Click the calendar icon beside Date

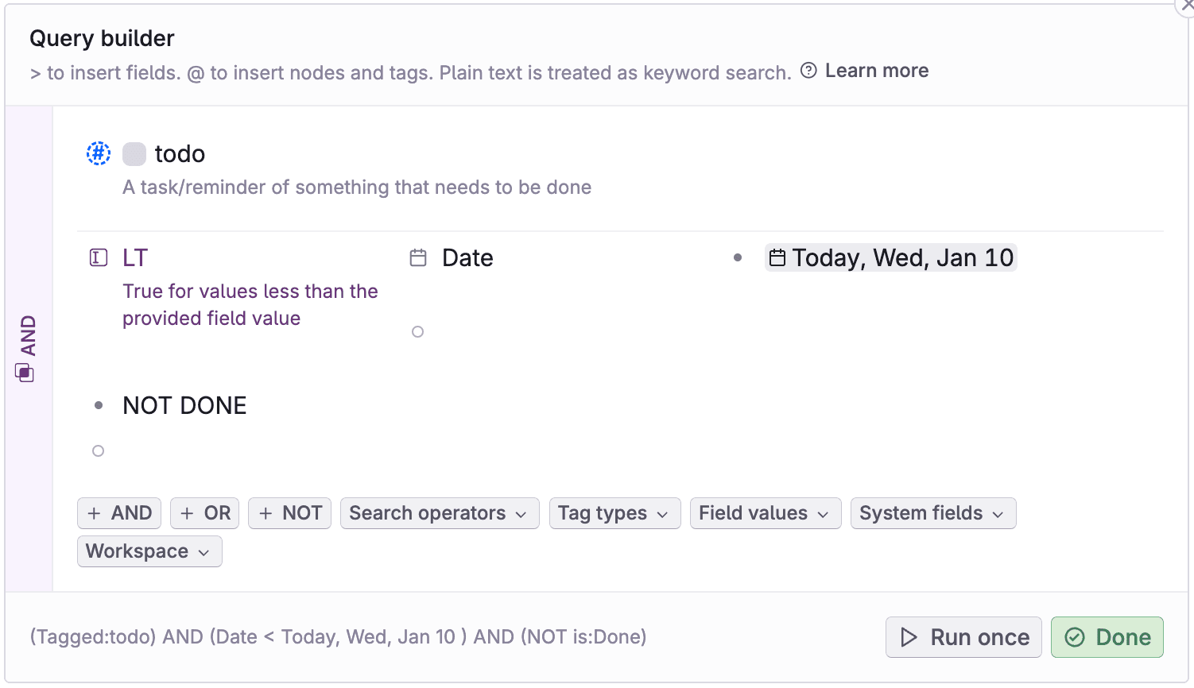click(418, 257)
